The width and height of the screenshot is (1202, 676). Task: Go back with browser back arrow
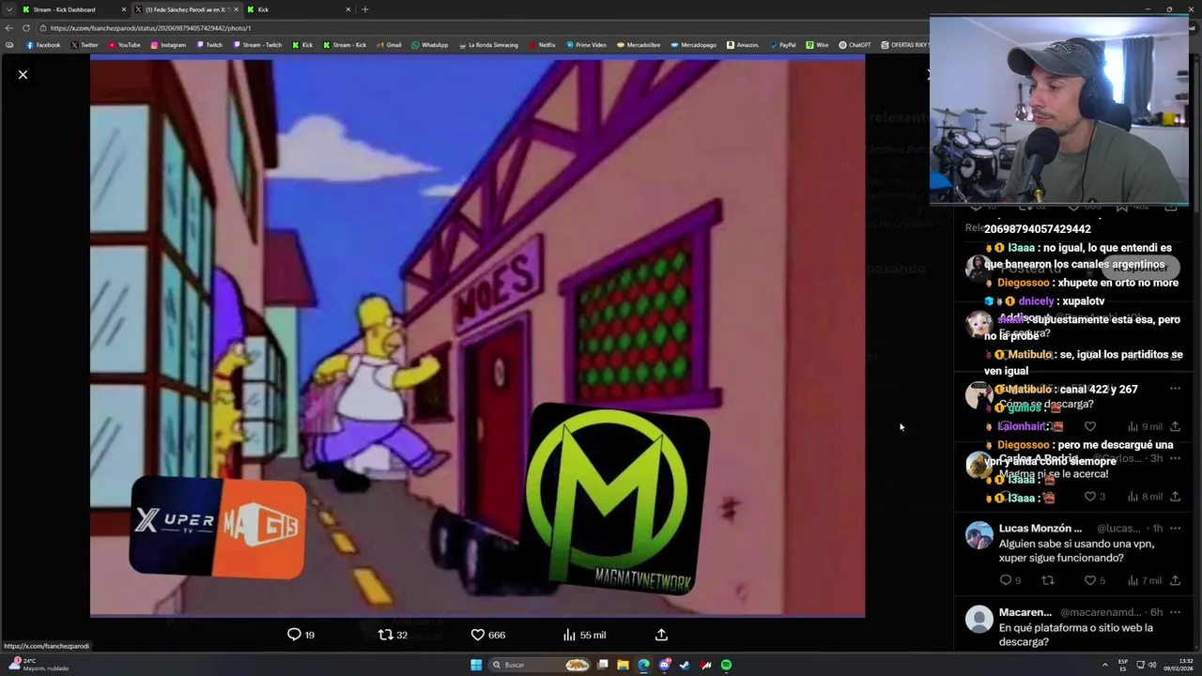pos(9,28)
